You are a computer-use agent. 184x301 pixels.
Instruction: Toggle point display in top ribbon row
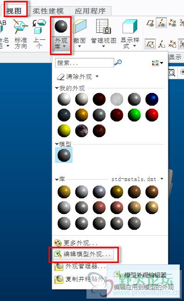tap(172, 23)
